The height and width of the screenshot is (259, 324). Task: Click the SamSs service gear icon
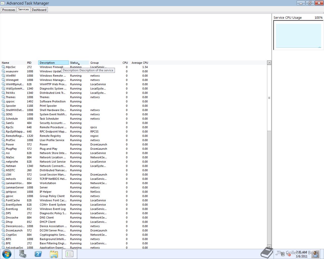3,123
